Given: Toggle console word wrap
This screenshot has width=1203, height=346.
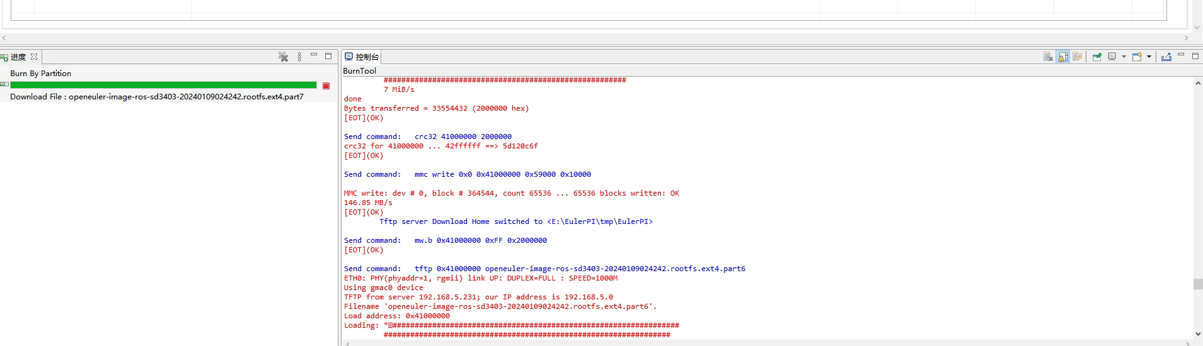Looking at the screenshot, I should pos(1078,57).
